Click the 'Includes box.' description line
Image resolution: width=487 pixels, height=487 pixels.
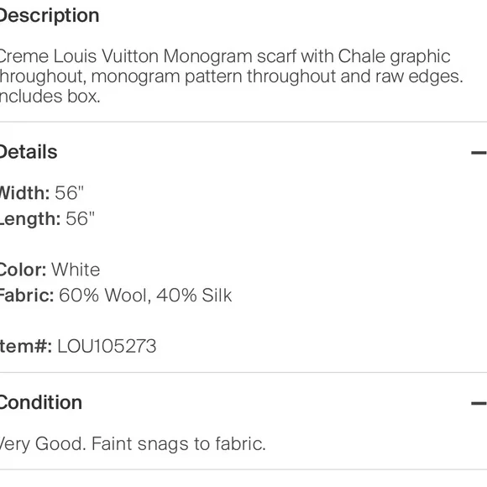50,97
